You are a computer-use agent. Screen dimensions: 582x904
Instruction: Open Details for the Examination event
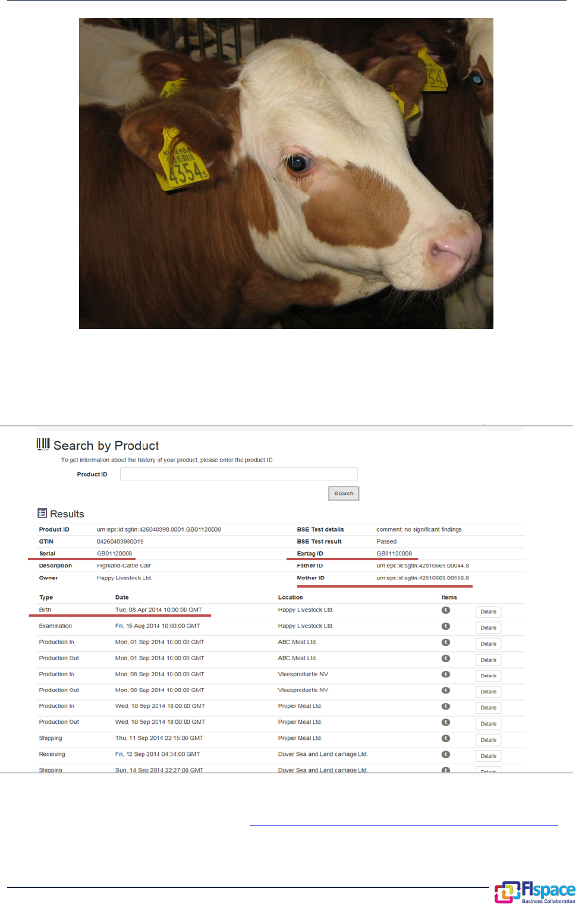(488, 627)
